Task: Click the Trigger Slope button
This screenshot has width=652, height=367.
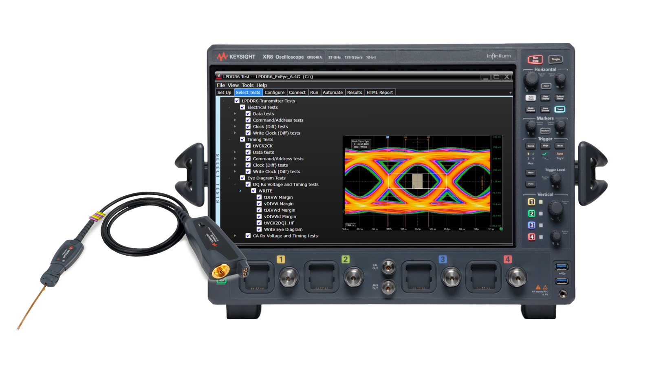Action: click(x=545, y=146)
